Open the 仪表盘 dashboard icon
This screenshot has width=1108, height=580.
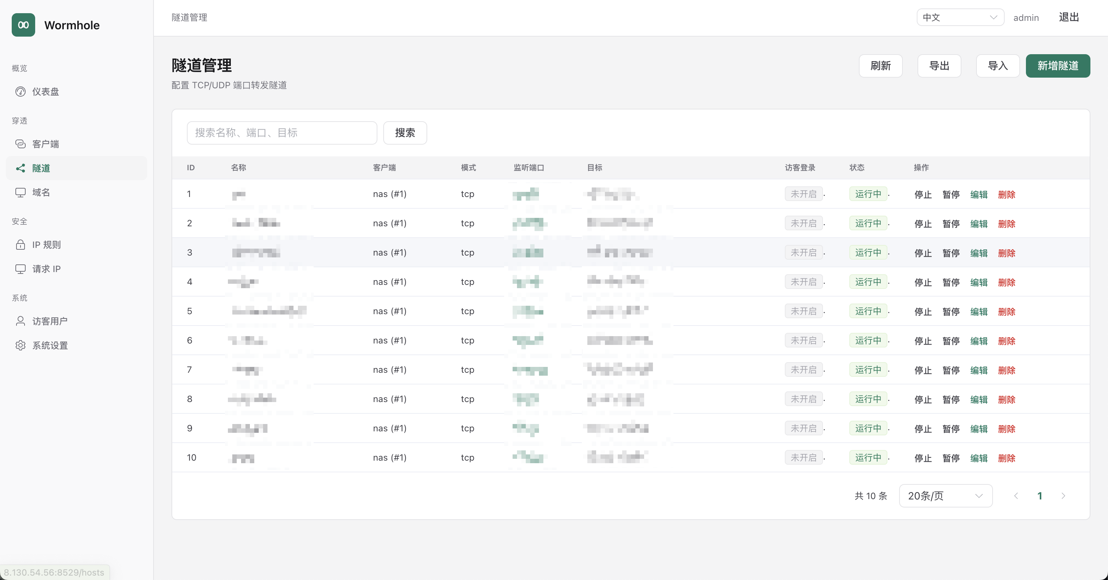[x=20, y=92]
